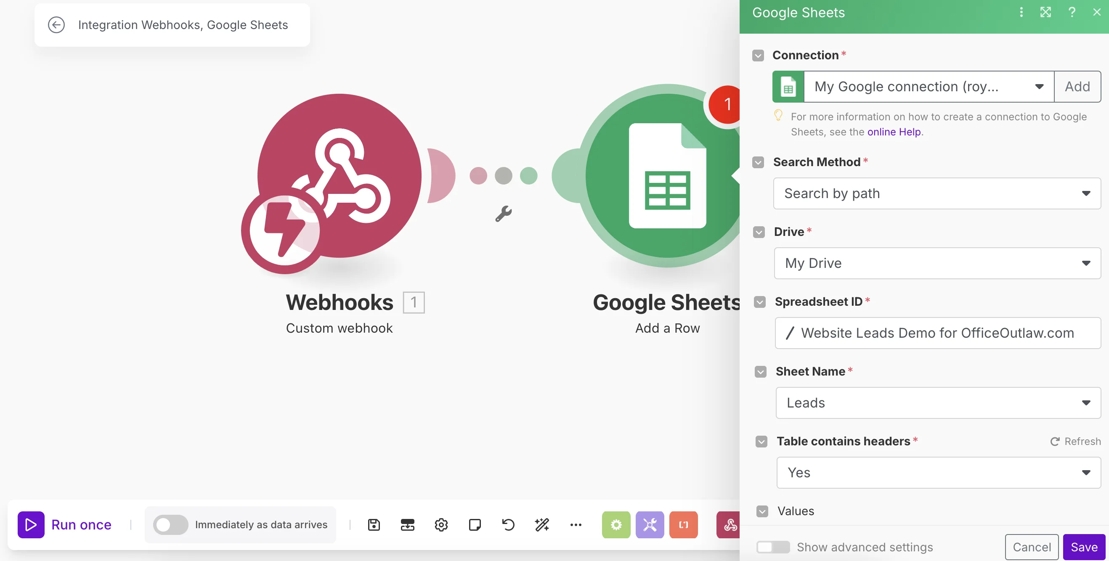Open scenario inputs icon in toolbar

coord(407,524)
